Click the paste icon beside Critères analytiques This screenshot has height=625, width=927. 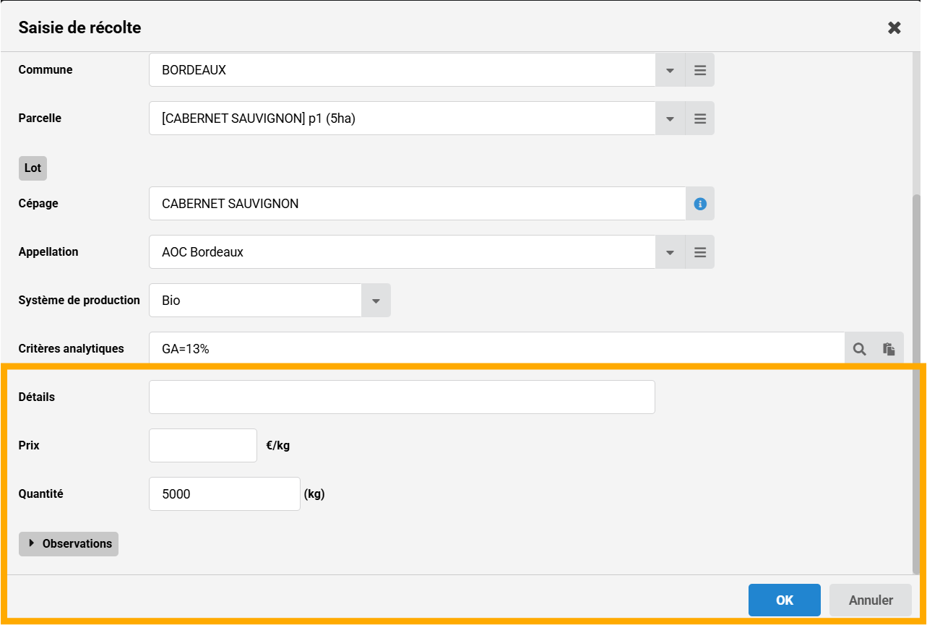889,349
